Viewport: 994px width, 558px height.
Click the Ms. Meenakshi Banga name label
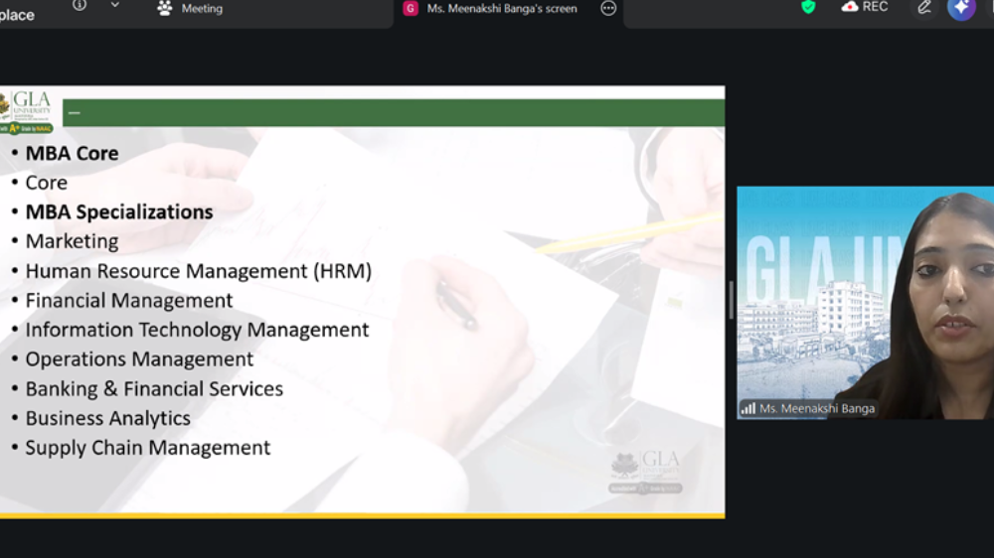(x=817, y=408)
